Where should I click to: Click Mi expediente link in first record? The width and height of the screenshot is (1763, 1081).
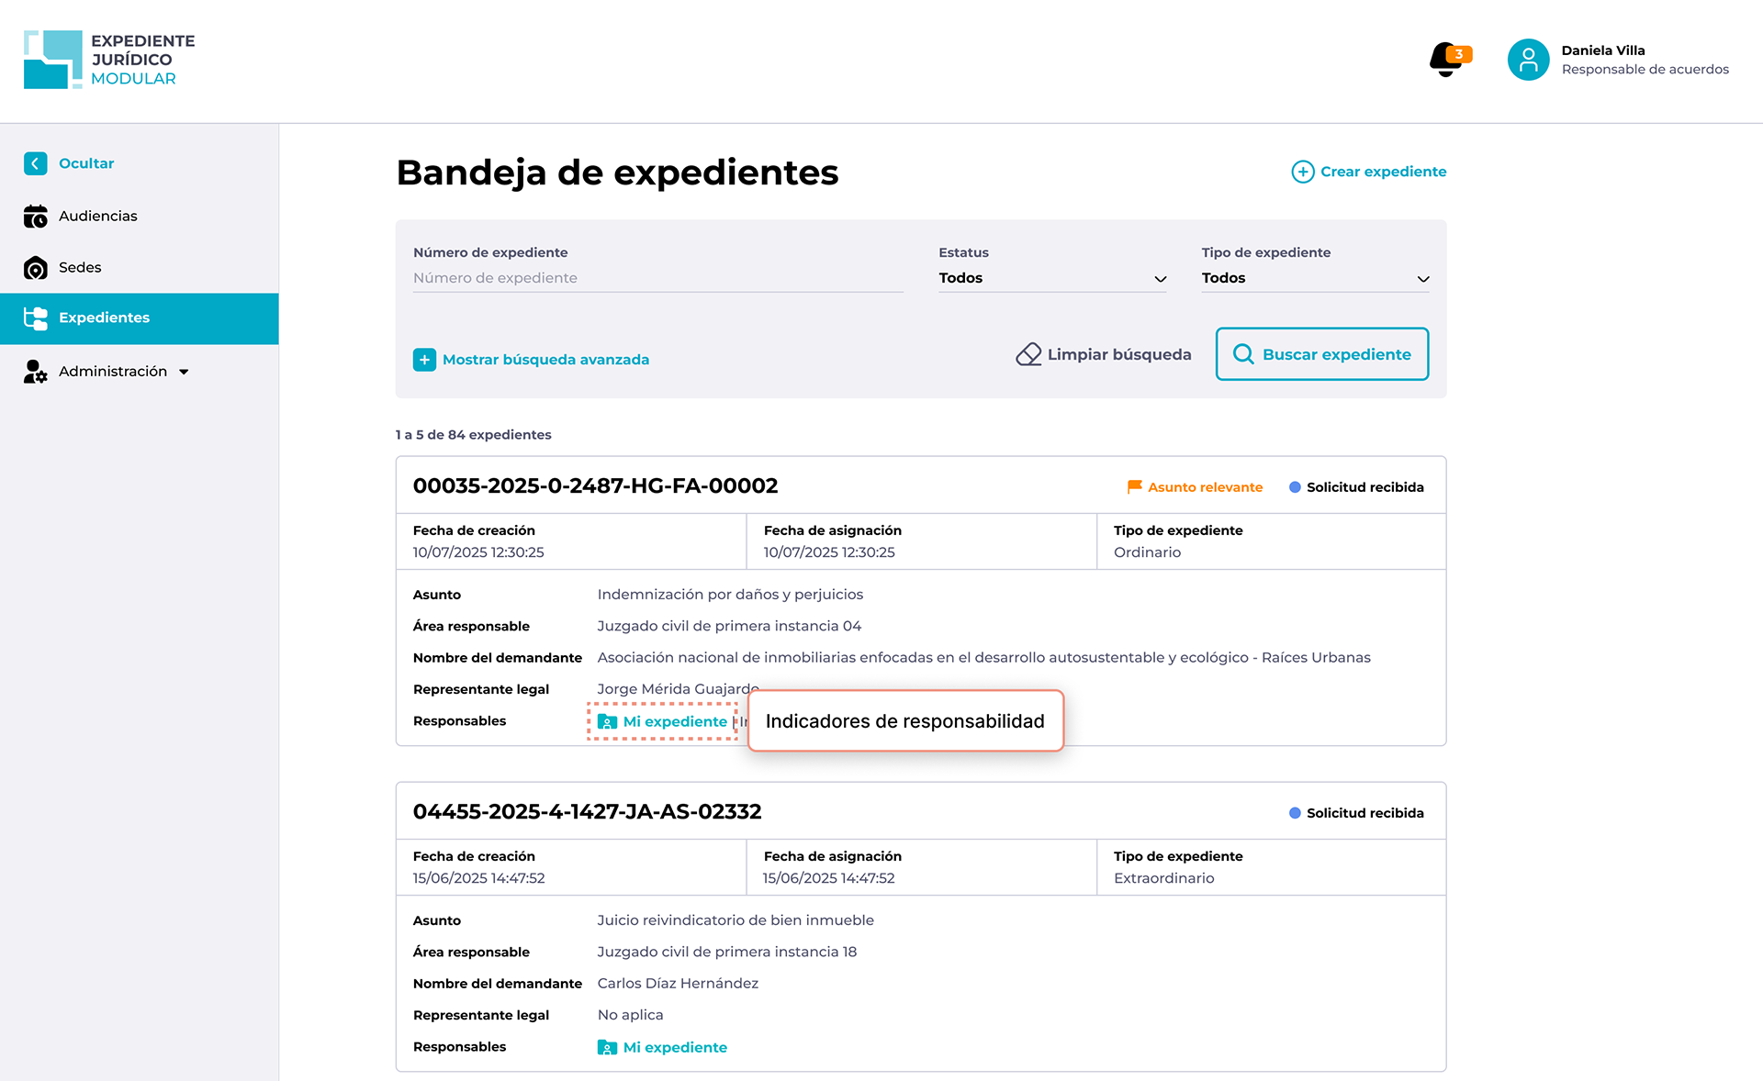(674, 721)
